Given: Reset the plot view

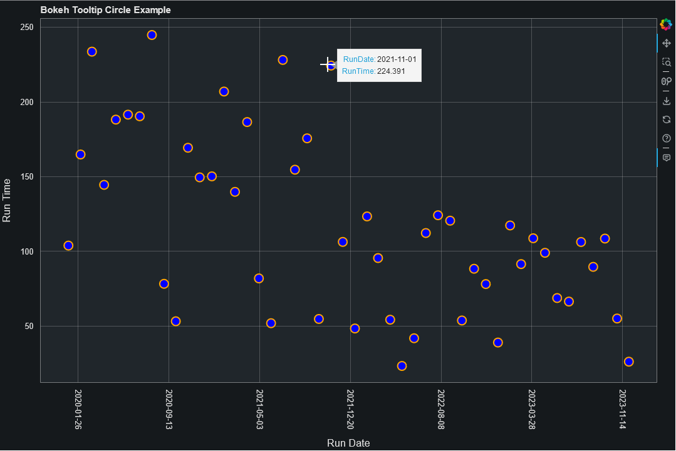Looking at the screenshot, I should (x=666, y=119).
